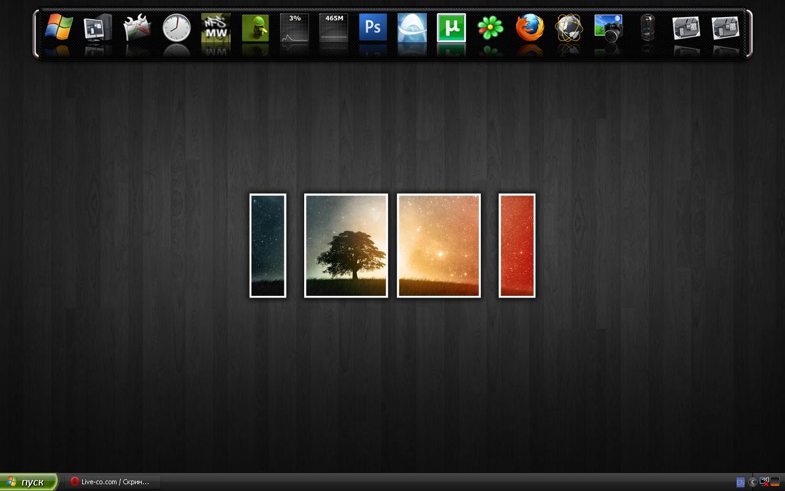This screenshot has width=785, height=491.
Task: Click the Windows logo icon in the dock
Action: click(59, 28)
